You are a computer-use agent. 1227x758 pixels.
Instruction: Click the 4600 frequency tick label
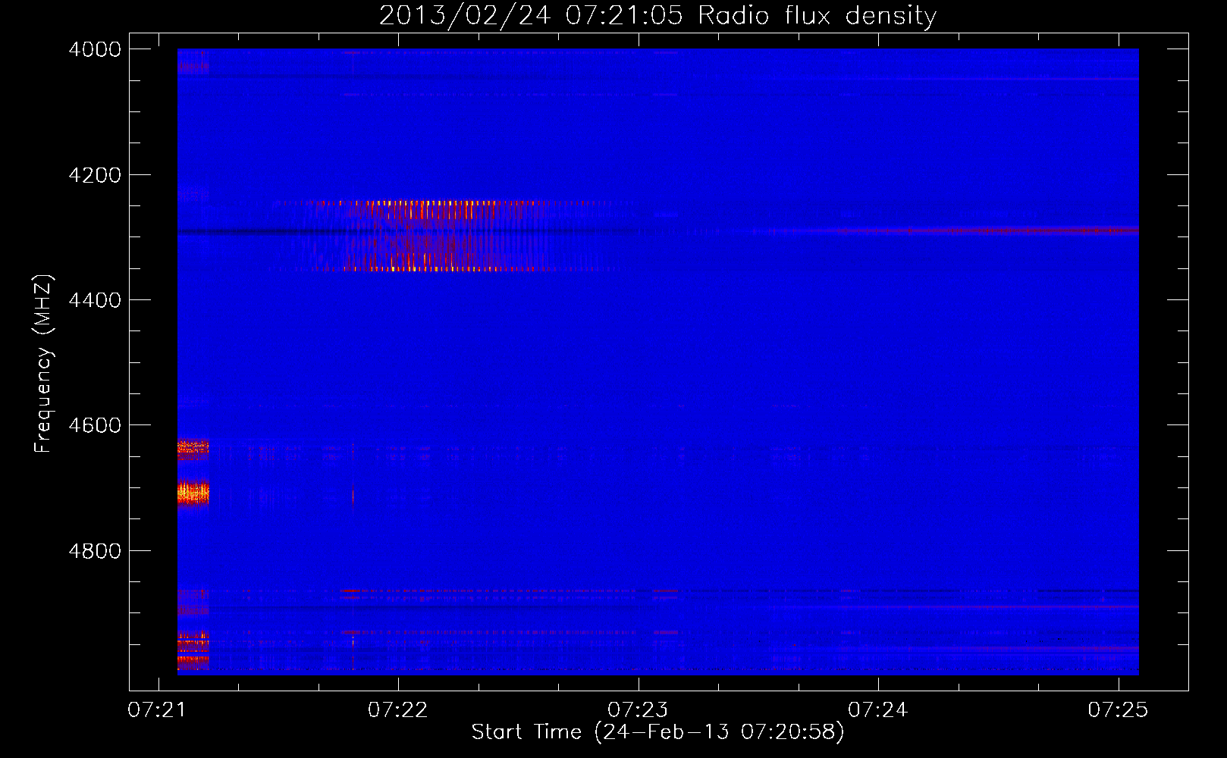(x=95, y=425)
